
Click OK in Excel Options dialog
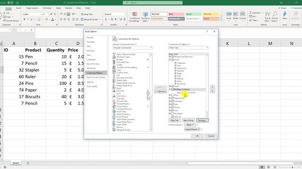tap(197, 136)
